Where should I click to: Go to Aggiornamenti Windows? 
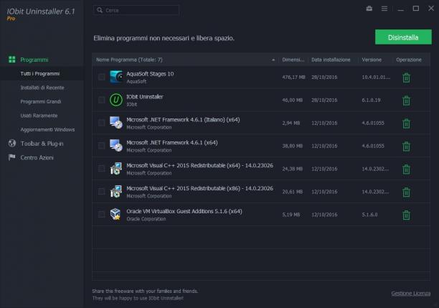pos(47,129)
